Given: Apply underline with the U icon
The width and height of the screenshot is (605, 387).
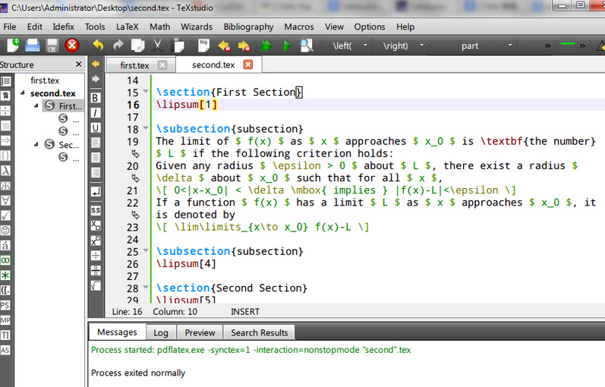Looking at the screenshot, I should [x=96, y=128].
